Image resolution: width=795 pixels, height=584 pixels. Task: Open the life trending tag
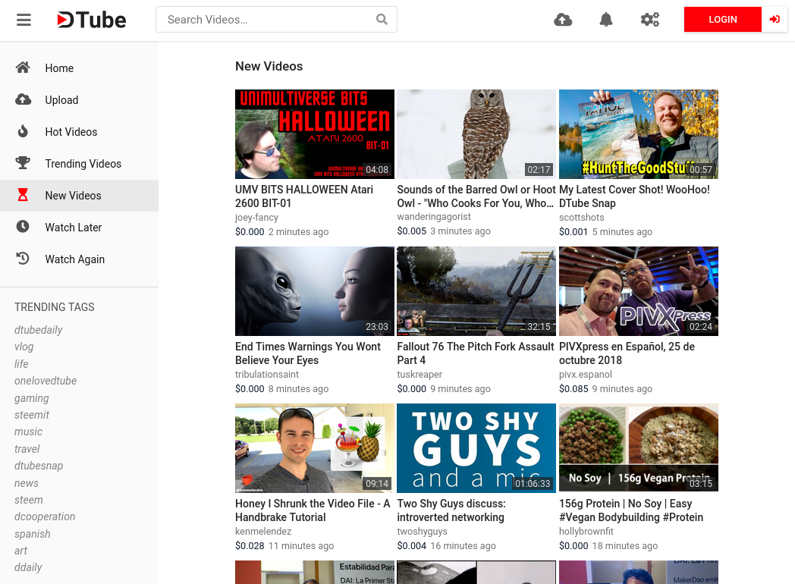point(21,364)
